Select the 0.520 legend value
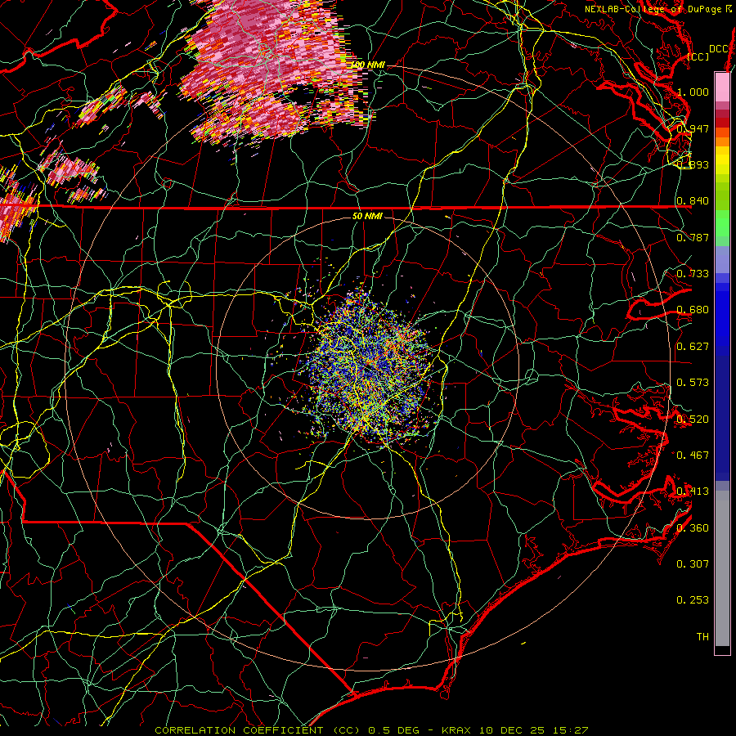Screen dimensions: 736x736 pyautogui.click(x=693, y=420)
